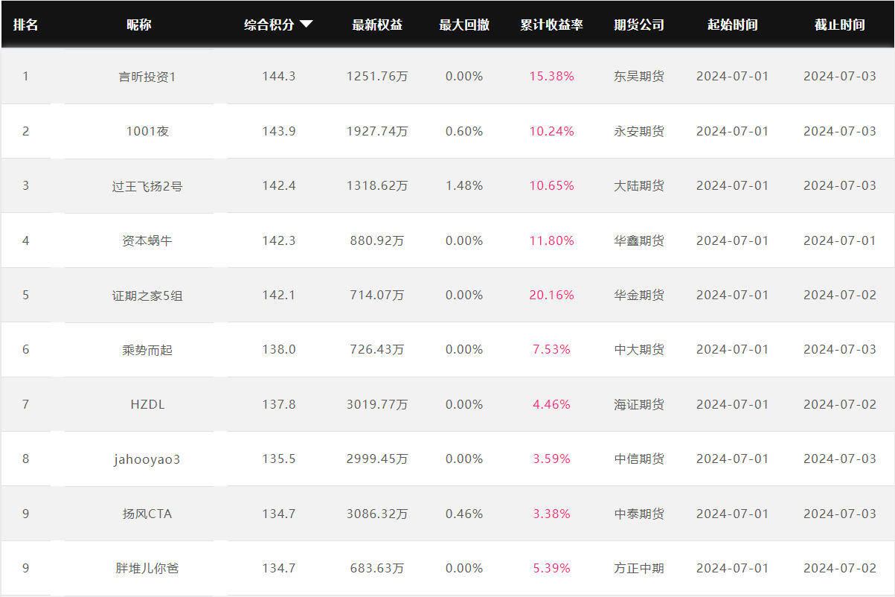Click the 累计收益率 column header
The image size is (895, 597).
(x=551, y=25)
